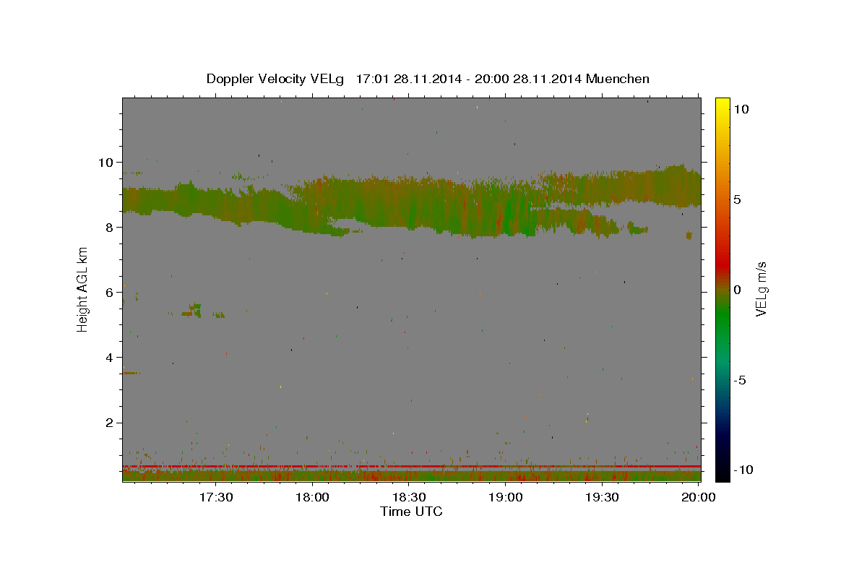Viewport: 867px width, 578px height.
Task: Click the 20:00 time tick label
Action: [699, 497]
